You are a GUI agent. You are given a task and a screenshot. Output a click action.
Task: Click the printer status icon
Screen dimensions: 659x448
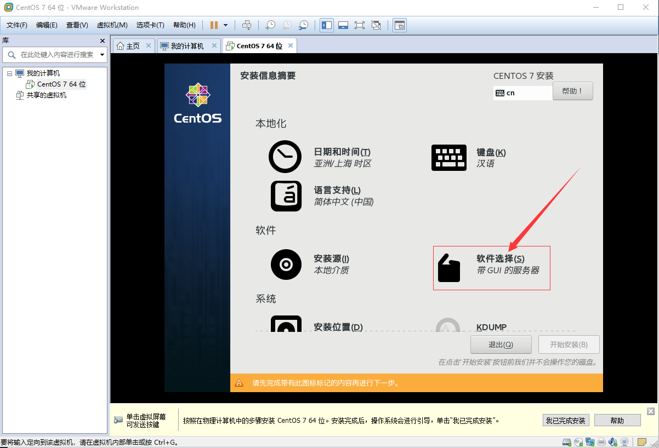click(601, 442)
